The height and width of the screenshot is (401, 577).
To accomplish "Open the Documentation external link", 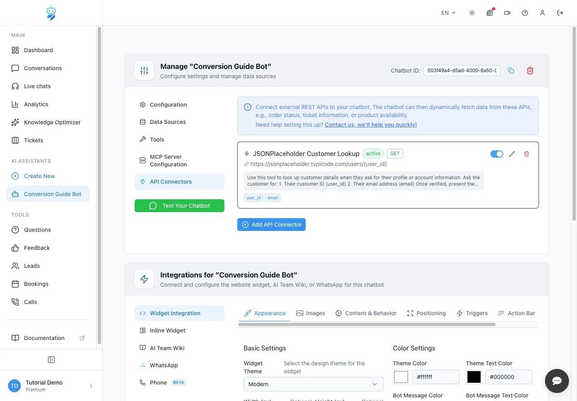I will pyautogui.click(x=48, y=338).
